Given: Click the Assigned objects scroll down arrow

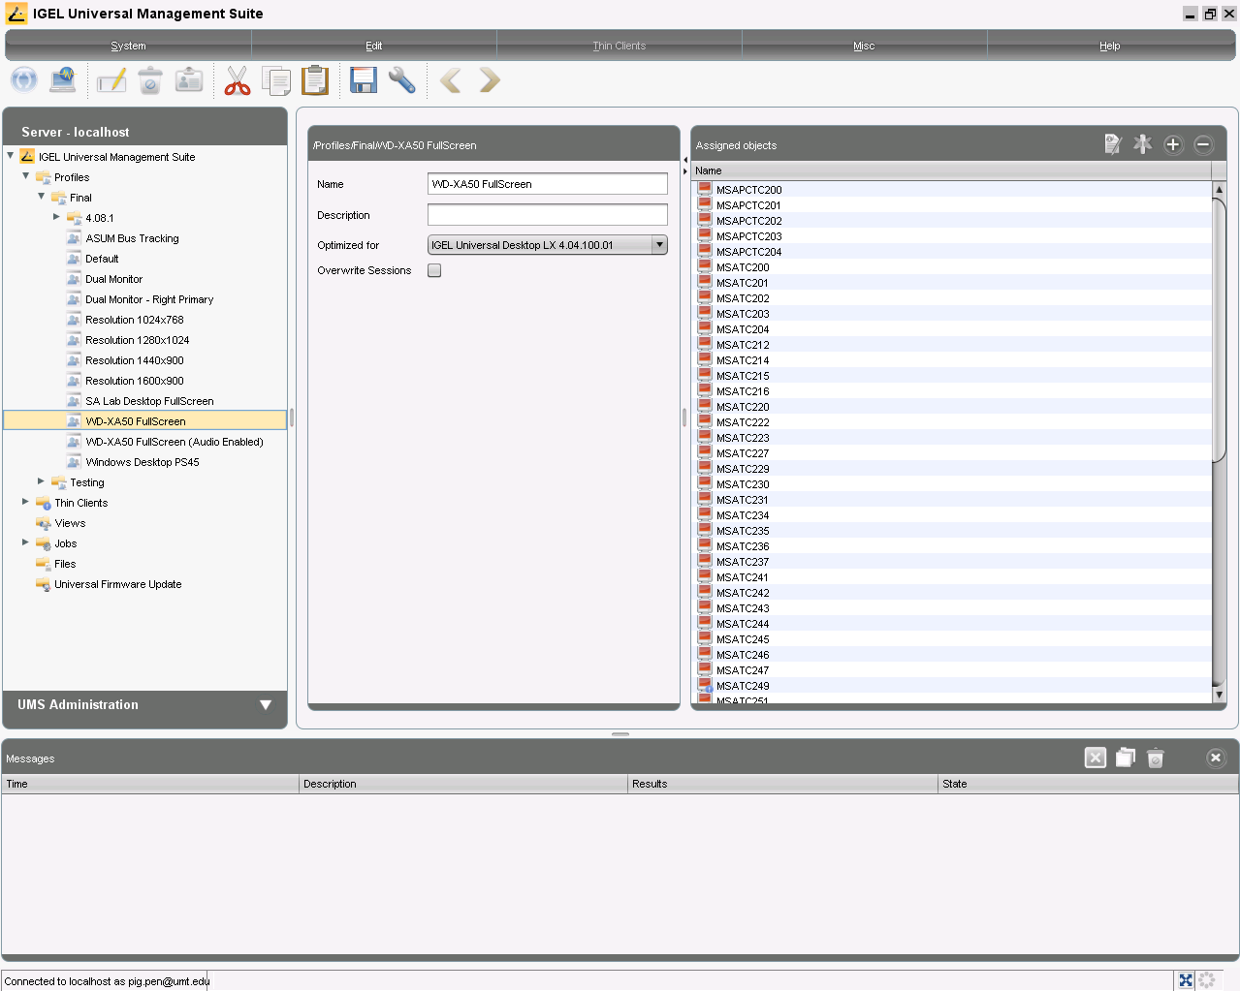Looking at the screenshot, I should (x=1219, y=695).
